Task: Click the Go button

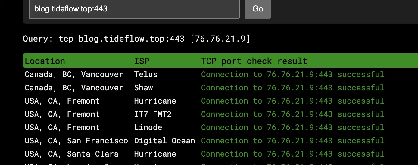Action: (x=257, y=9)
